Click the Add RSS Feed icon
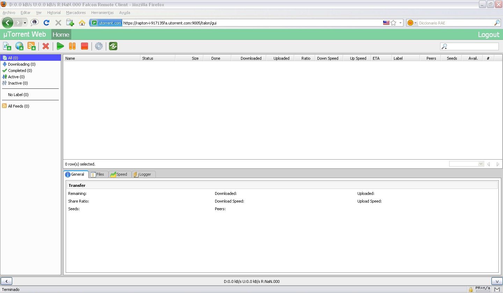Image resolution: width=503 pixels, height=293 pixels. pyautogui.click(x=31, y=46)
